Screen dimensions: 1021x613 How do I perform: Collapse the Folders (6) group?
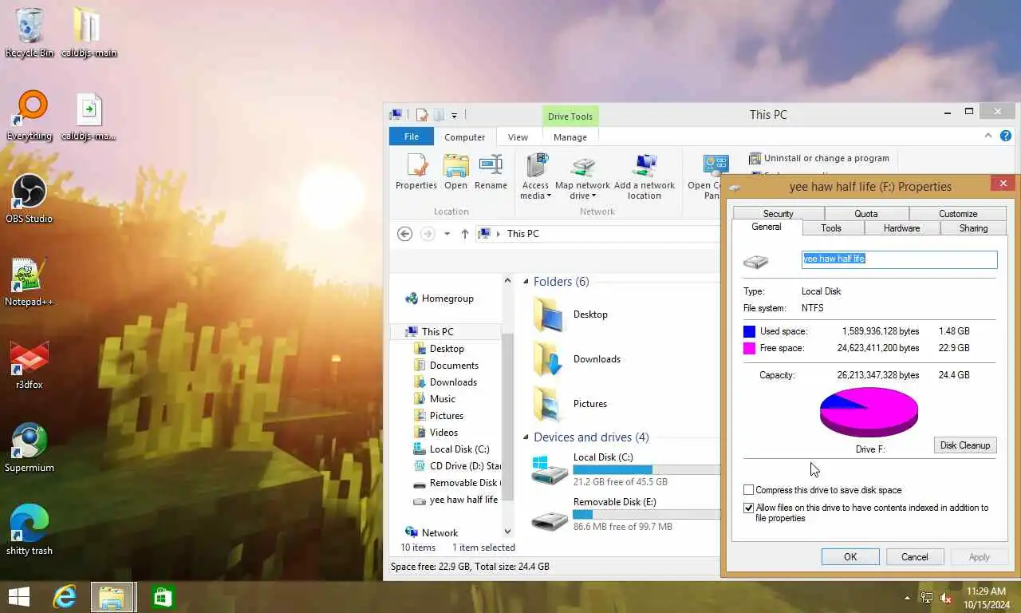click(526, 282)
